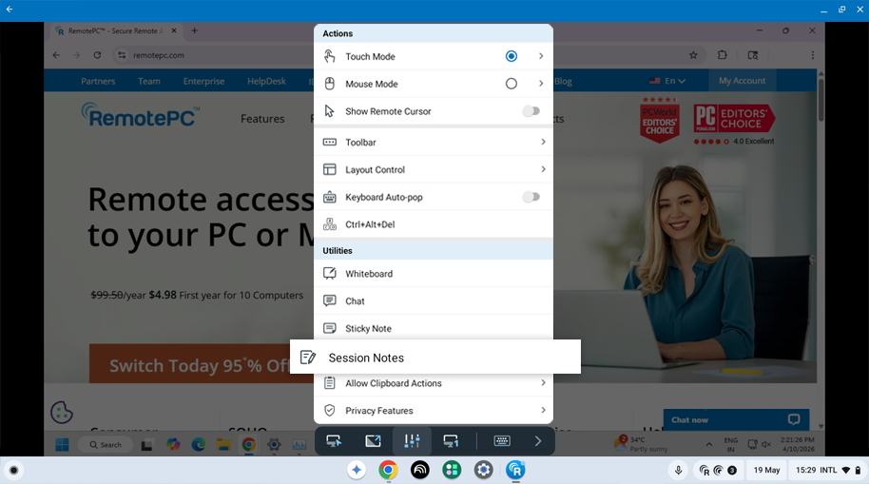Open the HelpDesk site link
869x484 pixels.
(266, 81)
